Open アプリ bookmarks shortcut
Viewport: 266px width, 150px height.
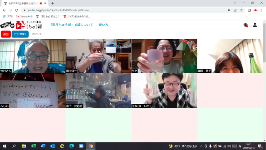[x=7, y=17]
